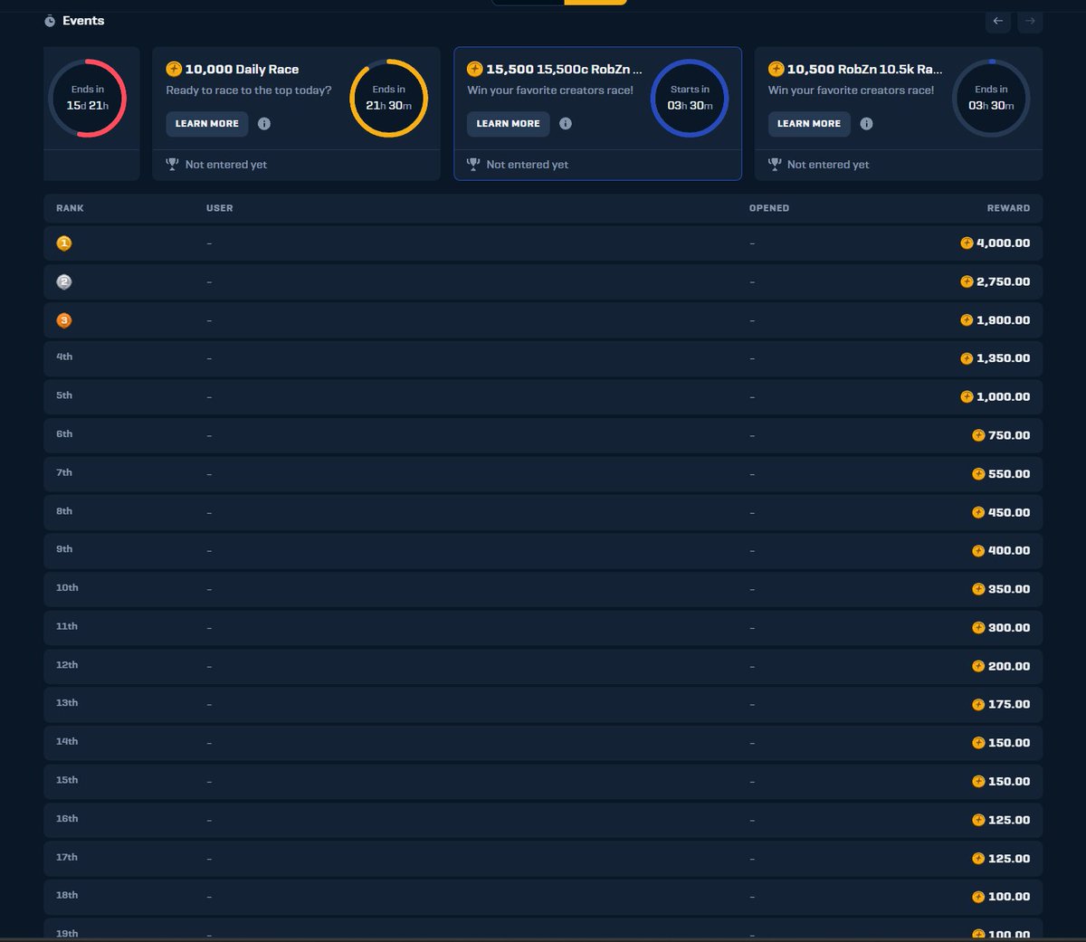Image resolution: width=1086 pixels, height=942 pixels.
Task: Click the coin icon next to 2,750.00
Action: [x=967, y=282]
